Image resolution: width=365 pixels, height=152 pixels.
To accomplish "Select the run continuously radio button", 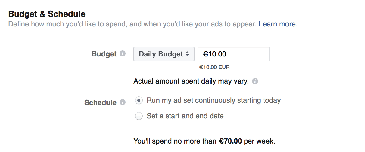I will [x=139, y=101].
